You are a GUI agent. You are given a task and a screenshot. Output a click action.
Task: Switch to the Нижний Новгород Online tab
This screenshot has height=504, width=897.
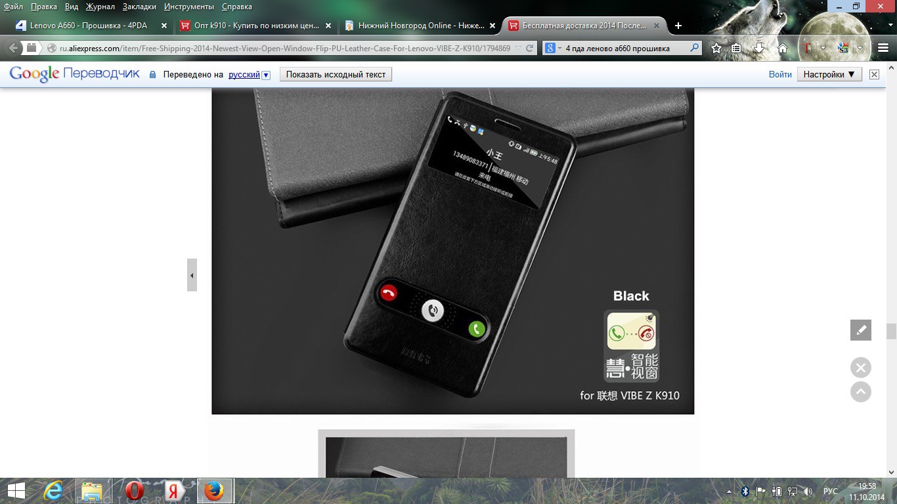click(420, 26)
